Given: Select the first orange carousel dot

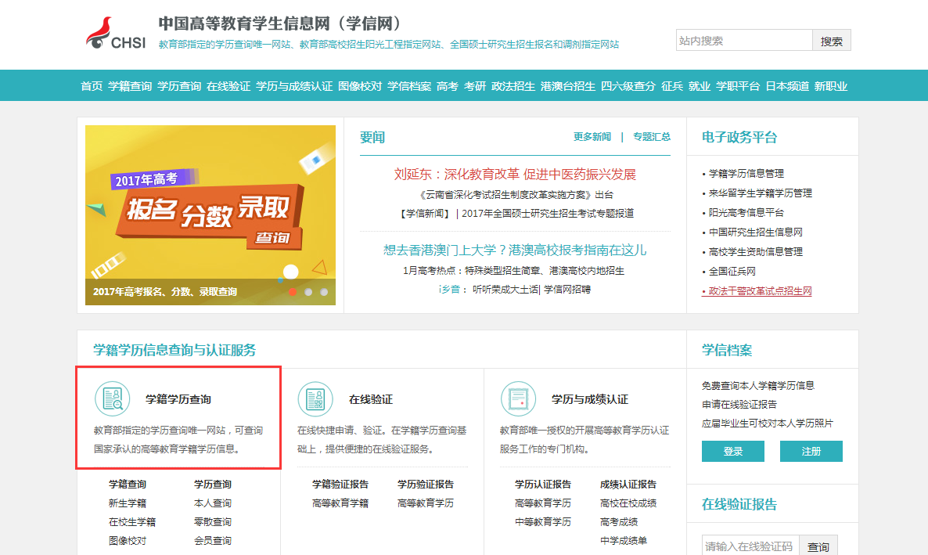Looking at the screenshot, I should coord(293,292).
